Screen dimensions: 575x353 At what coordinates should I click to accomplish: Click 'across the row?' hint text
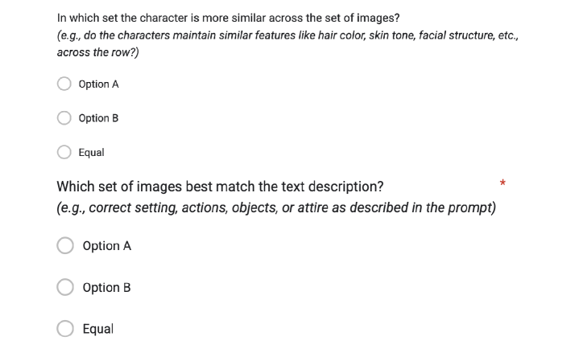[97, 52]
